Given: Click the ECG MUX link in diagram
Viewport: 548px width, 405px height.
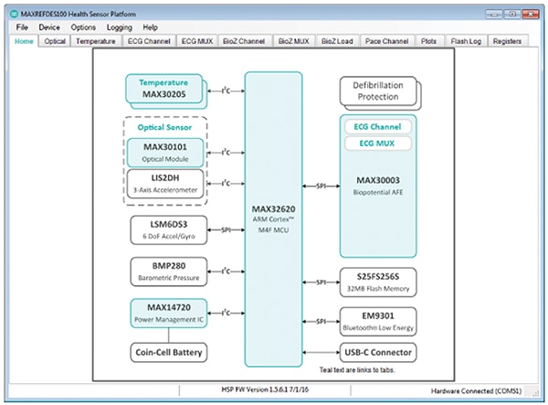Looking at the screenshot, I should [374, 144].
